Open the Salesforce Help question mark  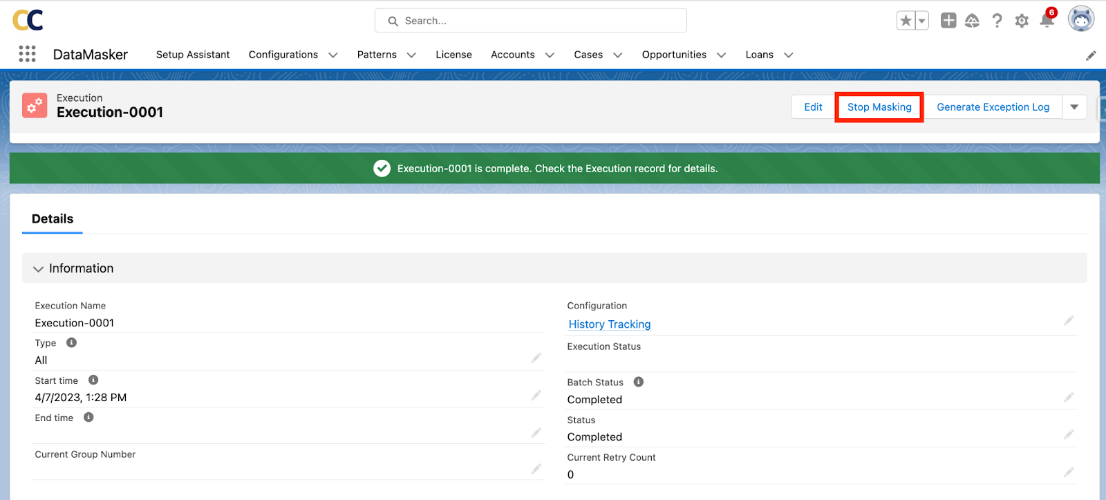point(997,21)
